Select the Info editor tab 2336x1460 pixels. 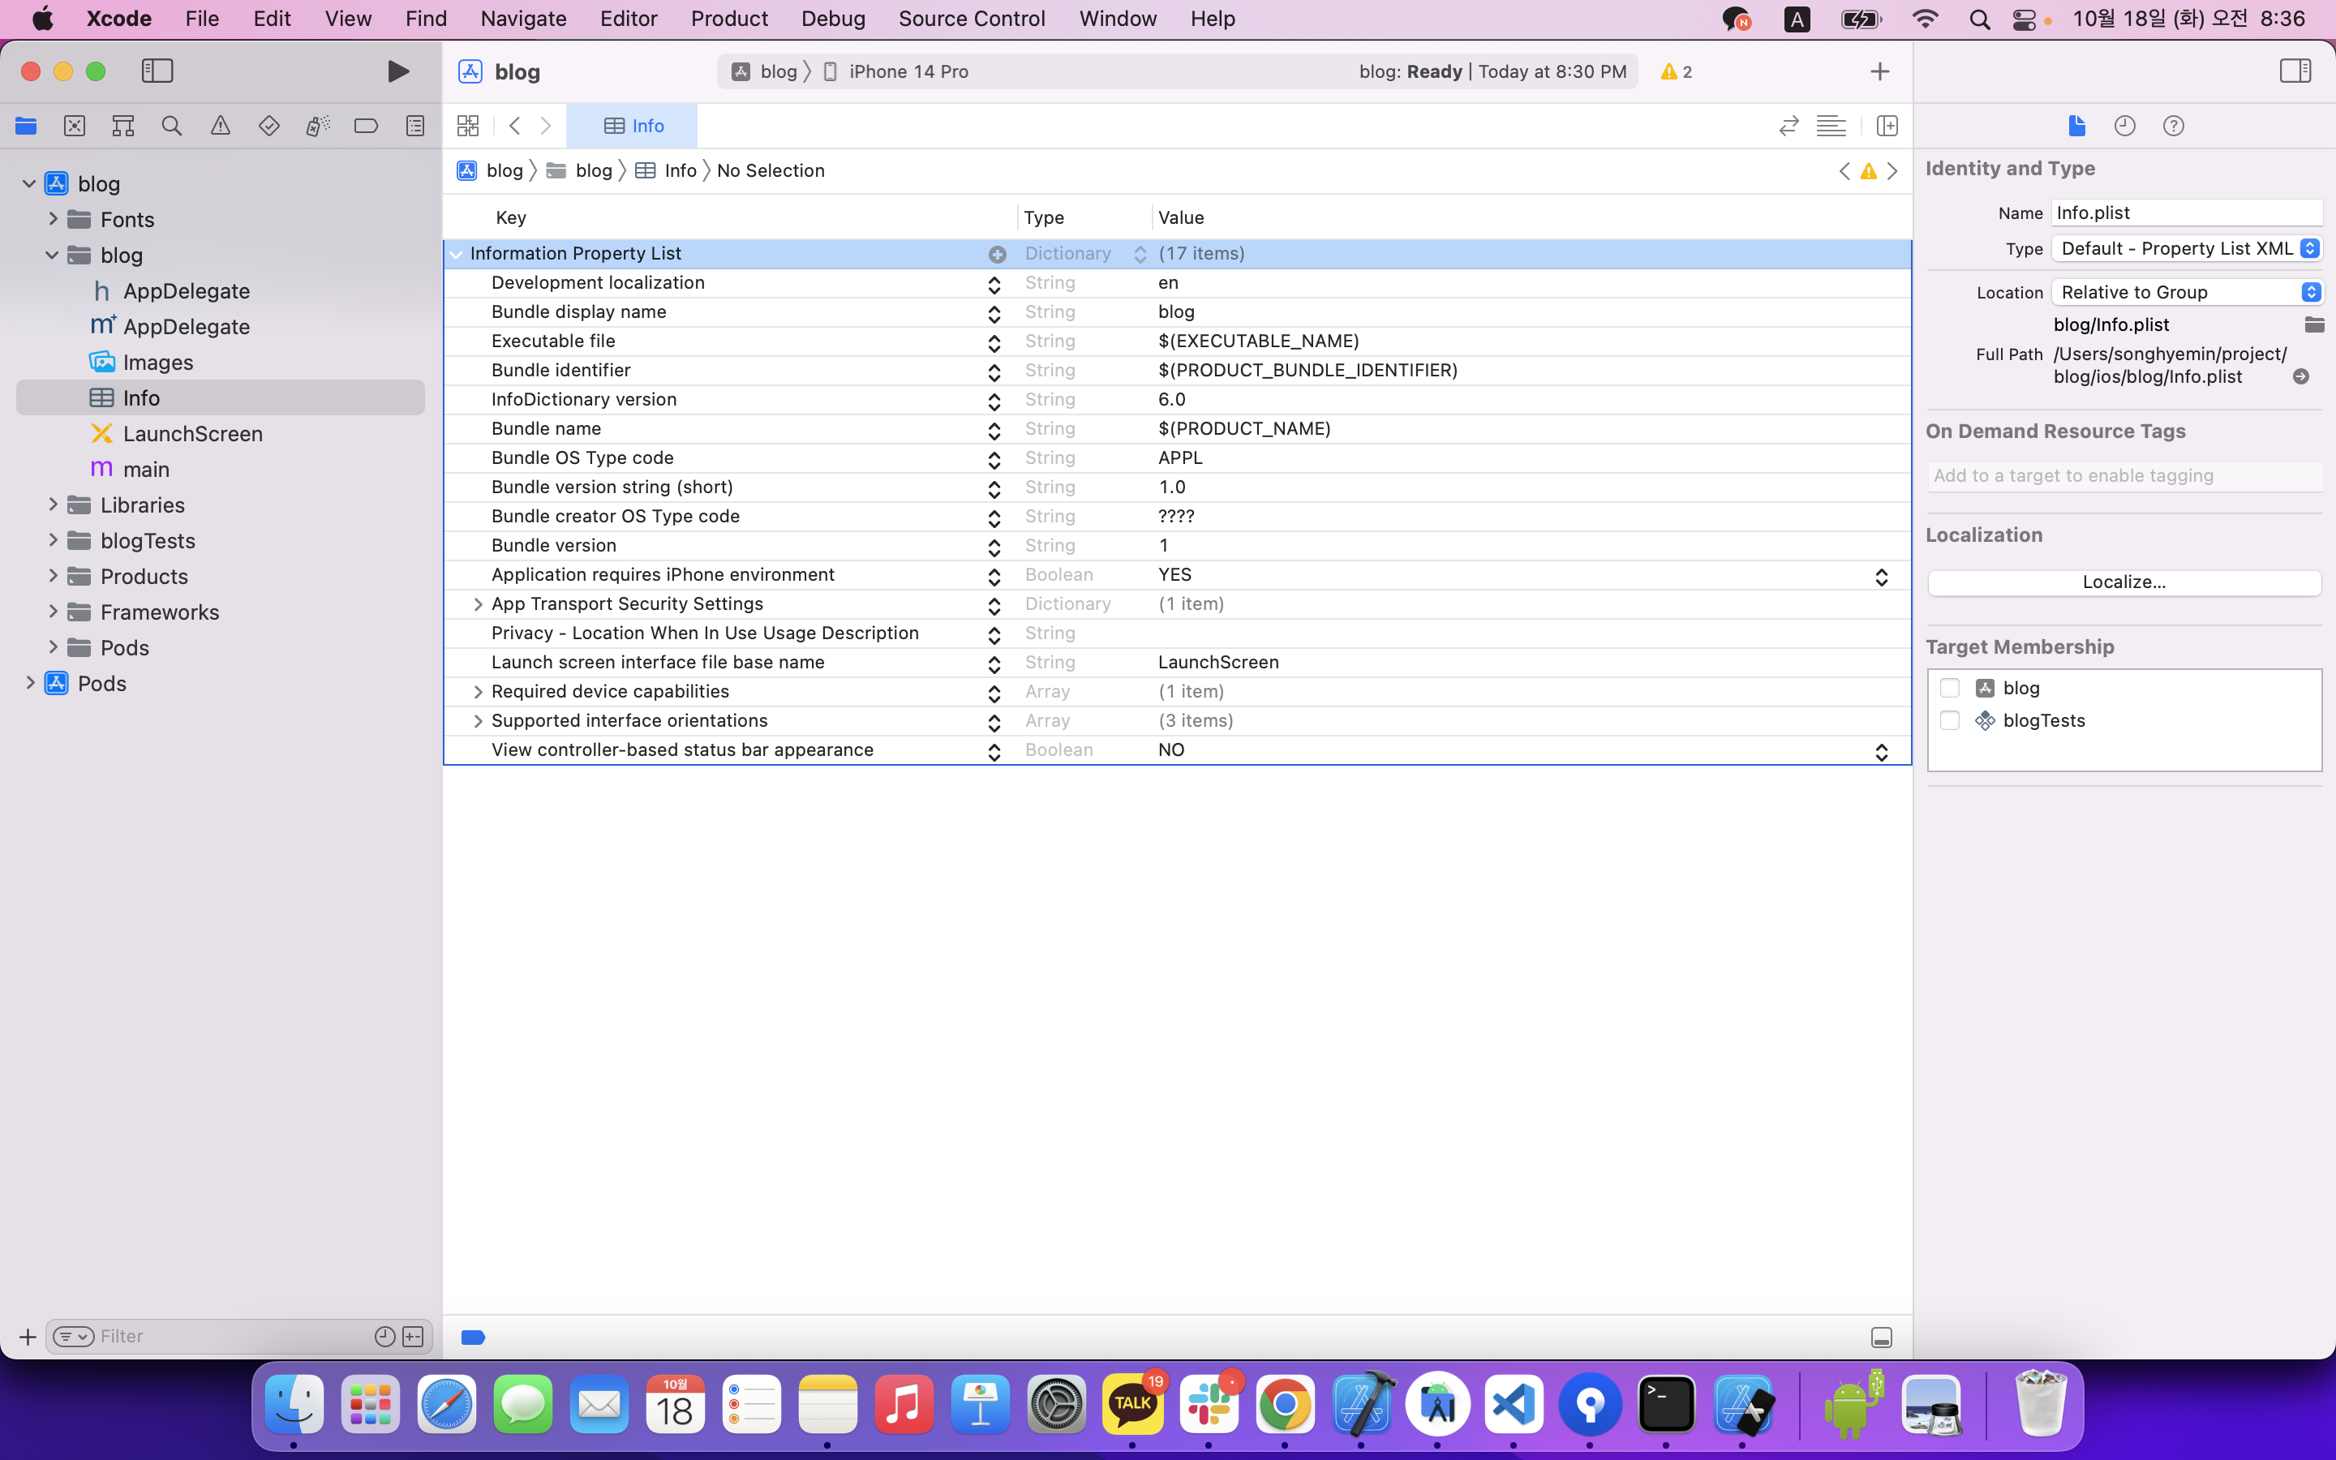[633, 126]
